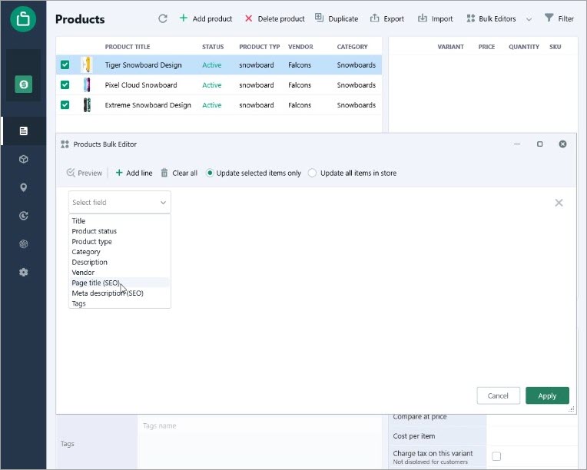Choose Product type from field list
587x470 pixels.
coord(119,242)
